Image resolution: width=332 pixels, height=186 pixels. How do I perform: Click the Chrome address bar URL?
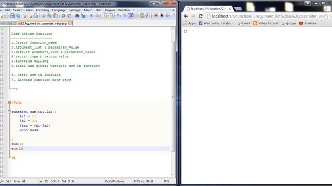pyautogui.click(x=268, y=16)
